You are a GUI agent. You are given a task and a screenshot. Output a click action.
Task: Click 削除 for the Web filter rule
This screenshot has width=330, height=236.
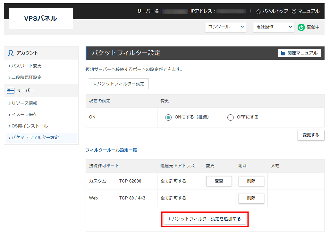click(x=251, y=198)
